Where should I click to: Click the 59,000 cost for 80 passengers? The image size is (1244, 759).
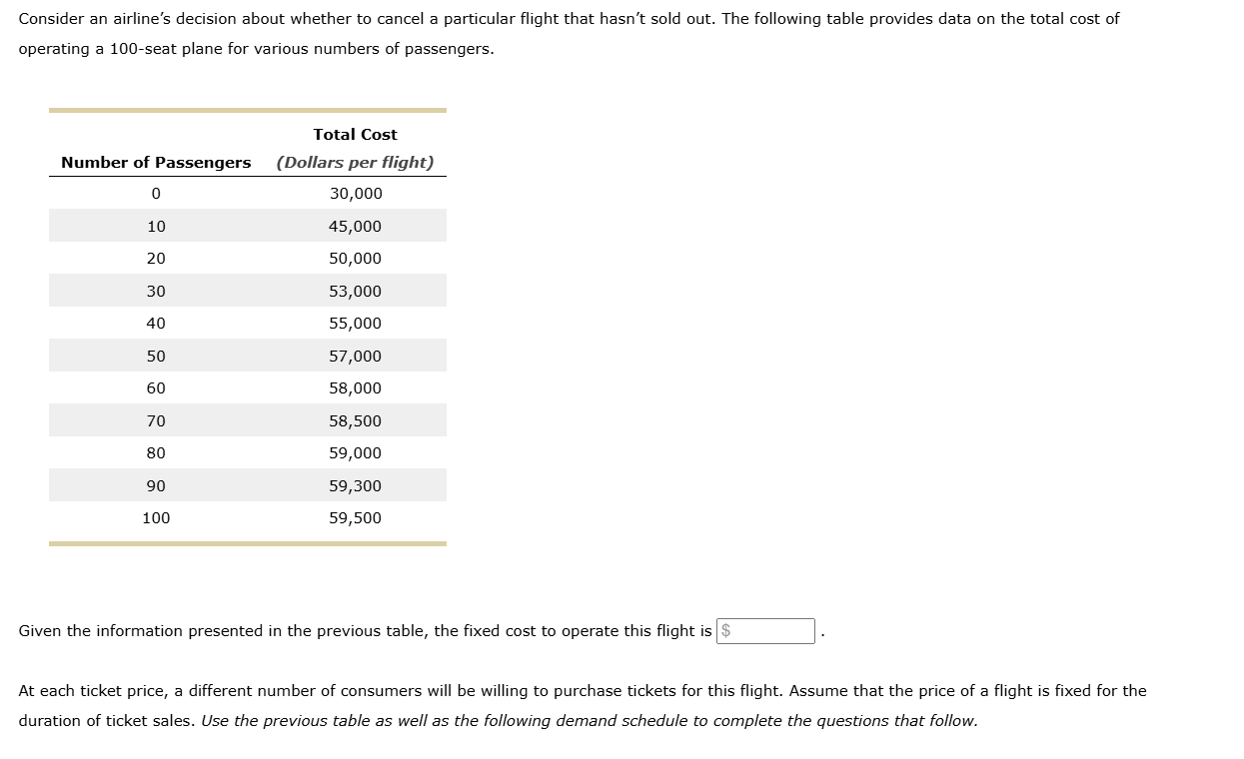coord(356,452)
